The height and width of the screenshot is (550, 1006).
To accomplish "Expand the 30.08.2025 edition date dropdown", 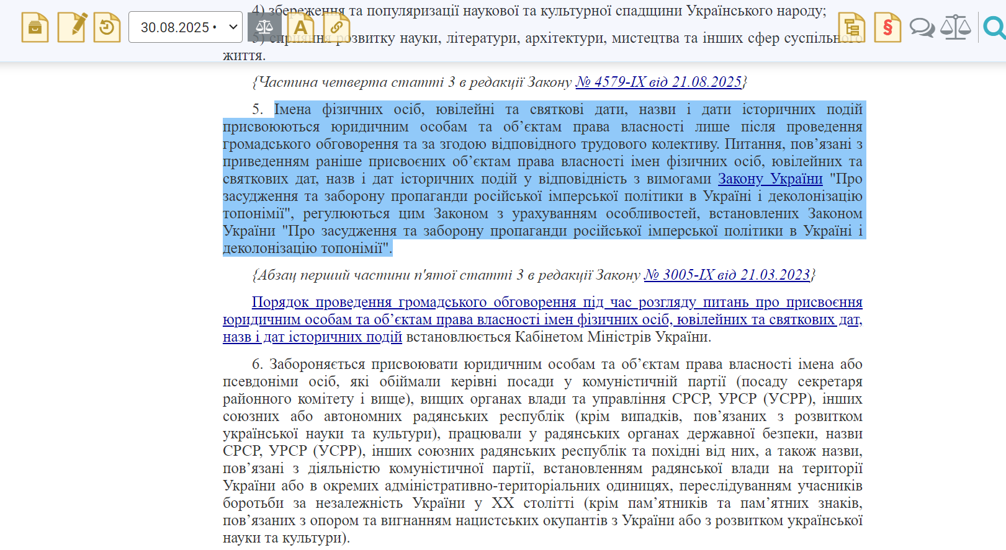I will tap(186, 27).
